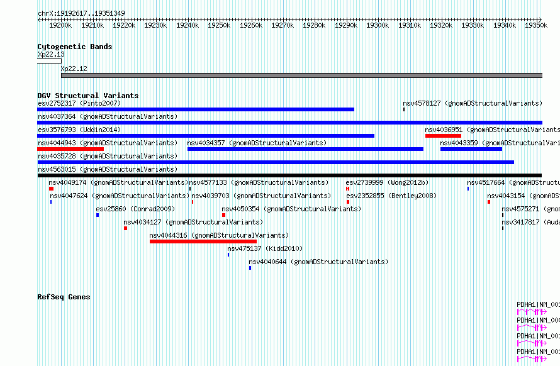Select the RefSeq Genes track heading

click(x=64, y=297)
